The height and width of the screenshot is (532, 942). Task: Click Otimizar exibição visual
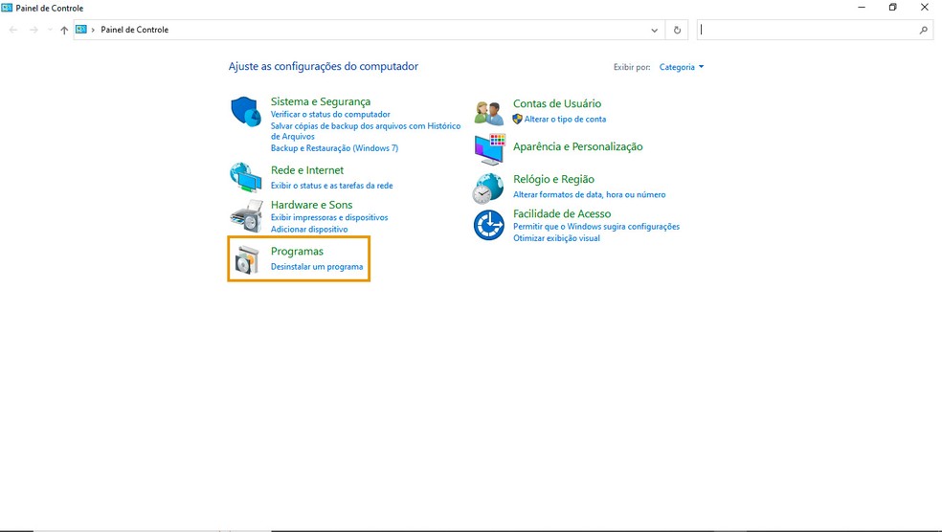tap(556, 238)
